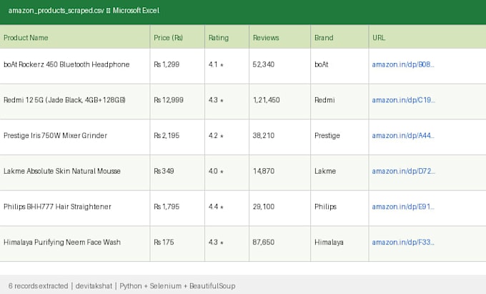Select the Rs 1,795 price cell

pos(177,208)
